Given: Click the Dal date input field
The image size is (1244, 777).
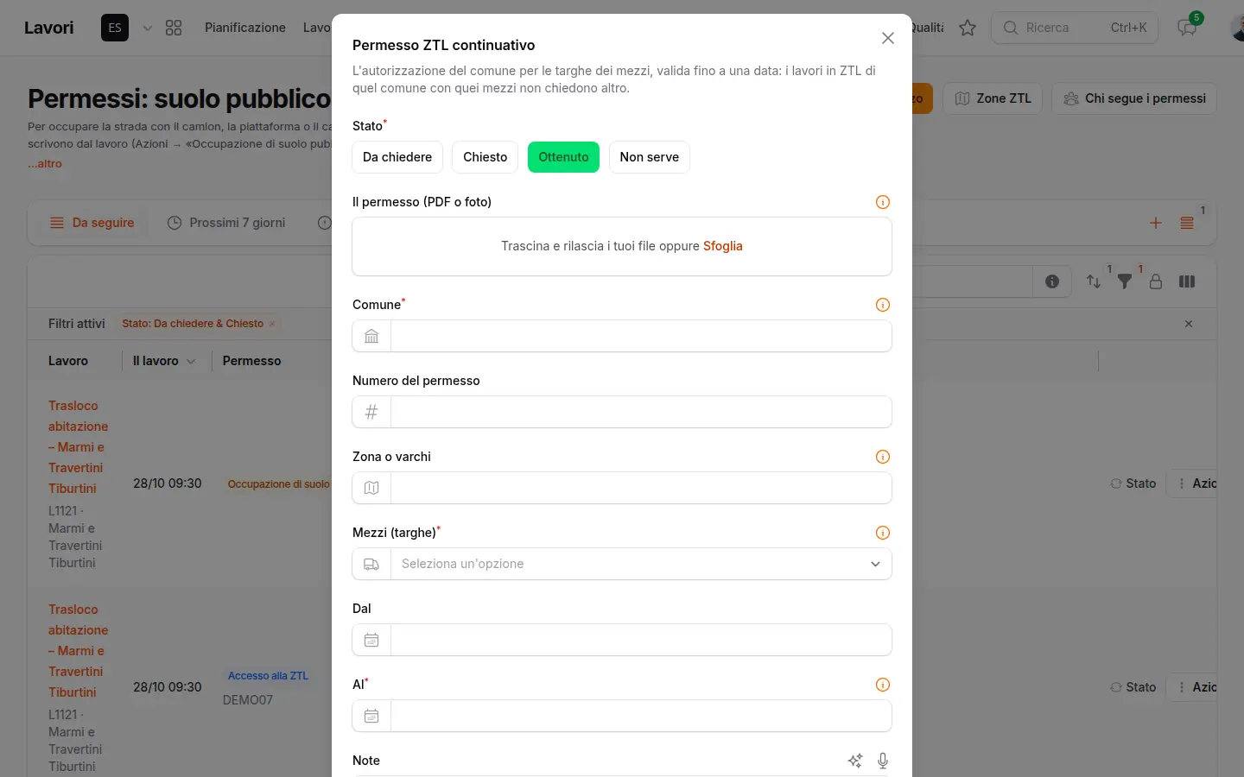Looking at the screenshot, I should point(641,640).
